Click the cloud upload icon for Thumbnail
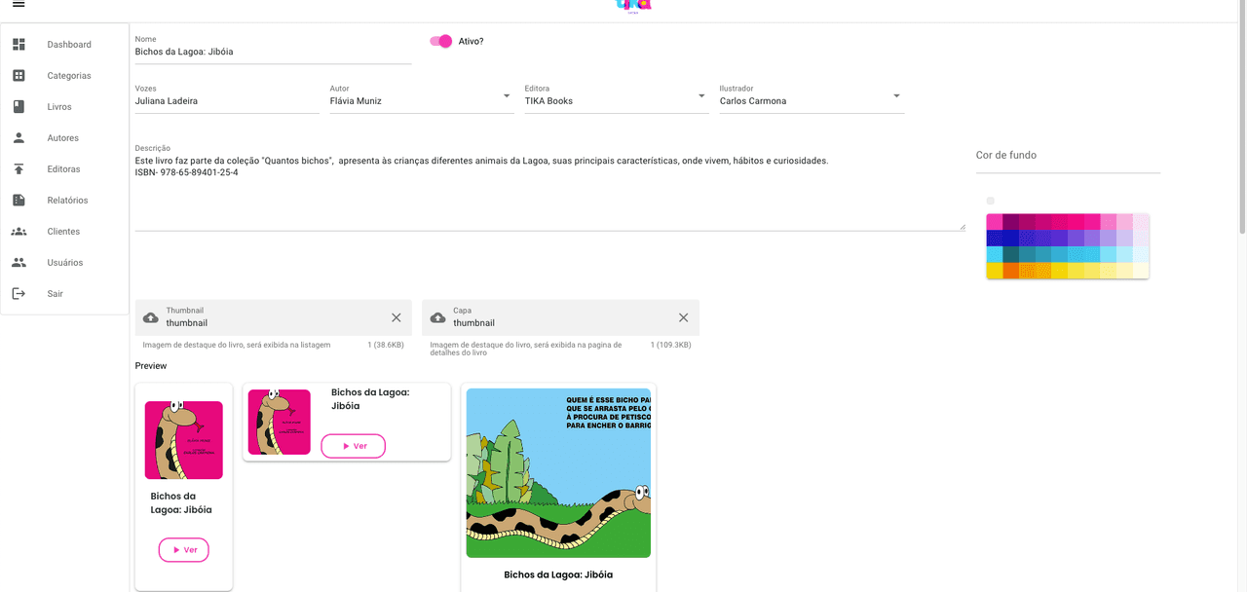This screenshot has width=1247, height=592. 151,317
